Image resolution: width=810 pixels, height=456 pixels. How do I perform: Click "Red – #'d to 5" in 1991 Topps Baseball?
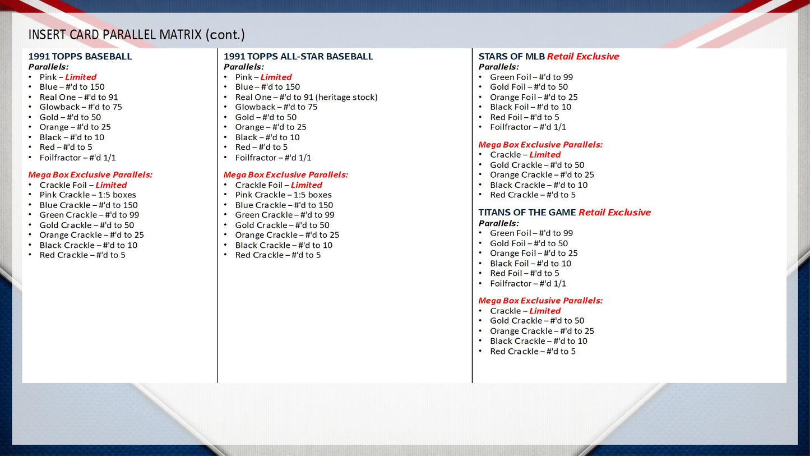click(x=66, y=148)
